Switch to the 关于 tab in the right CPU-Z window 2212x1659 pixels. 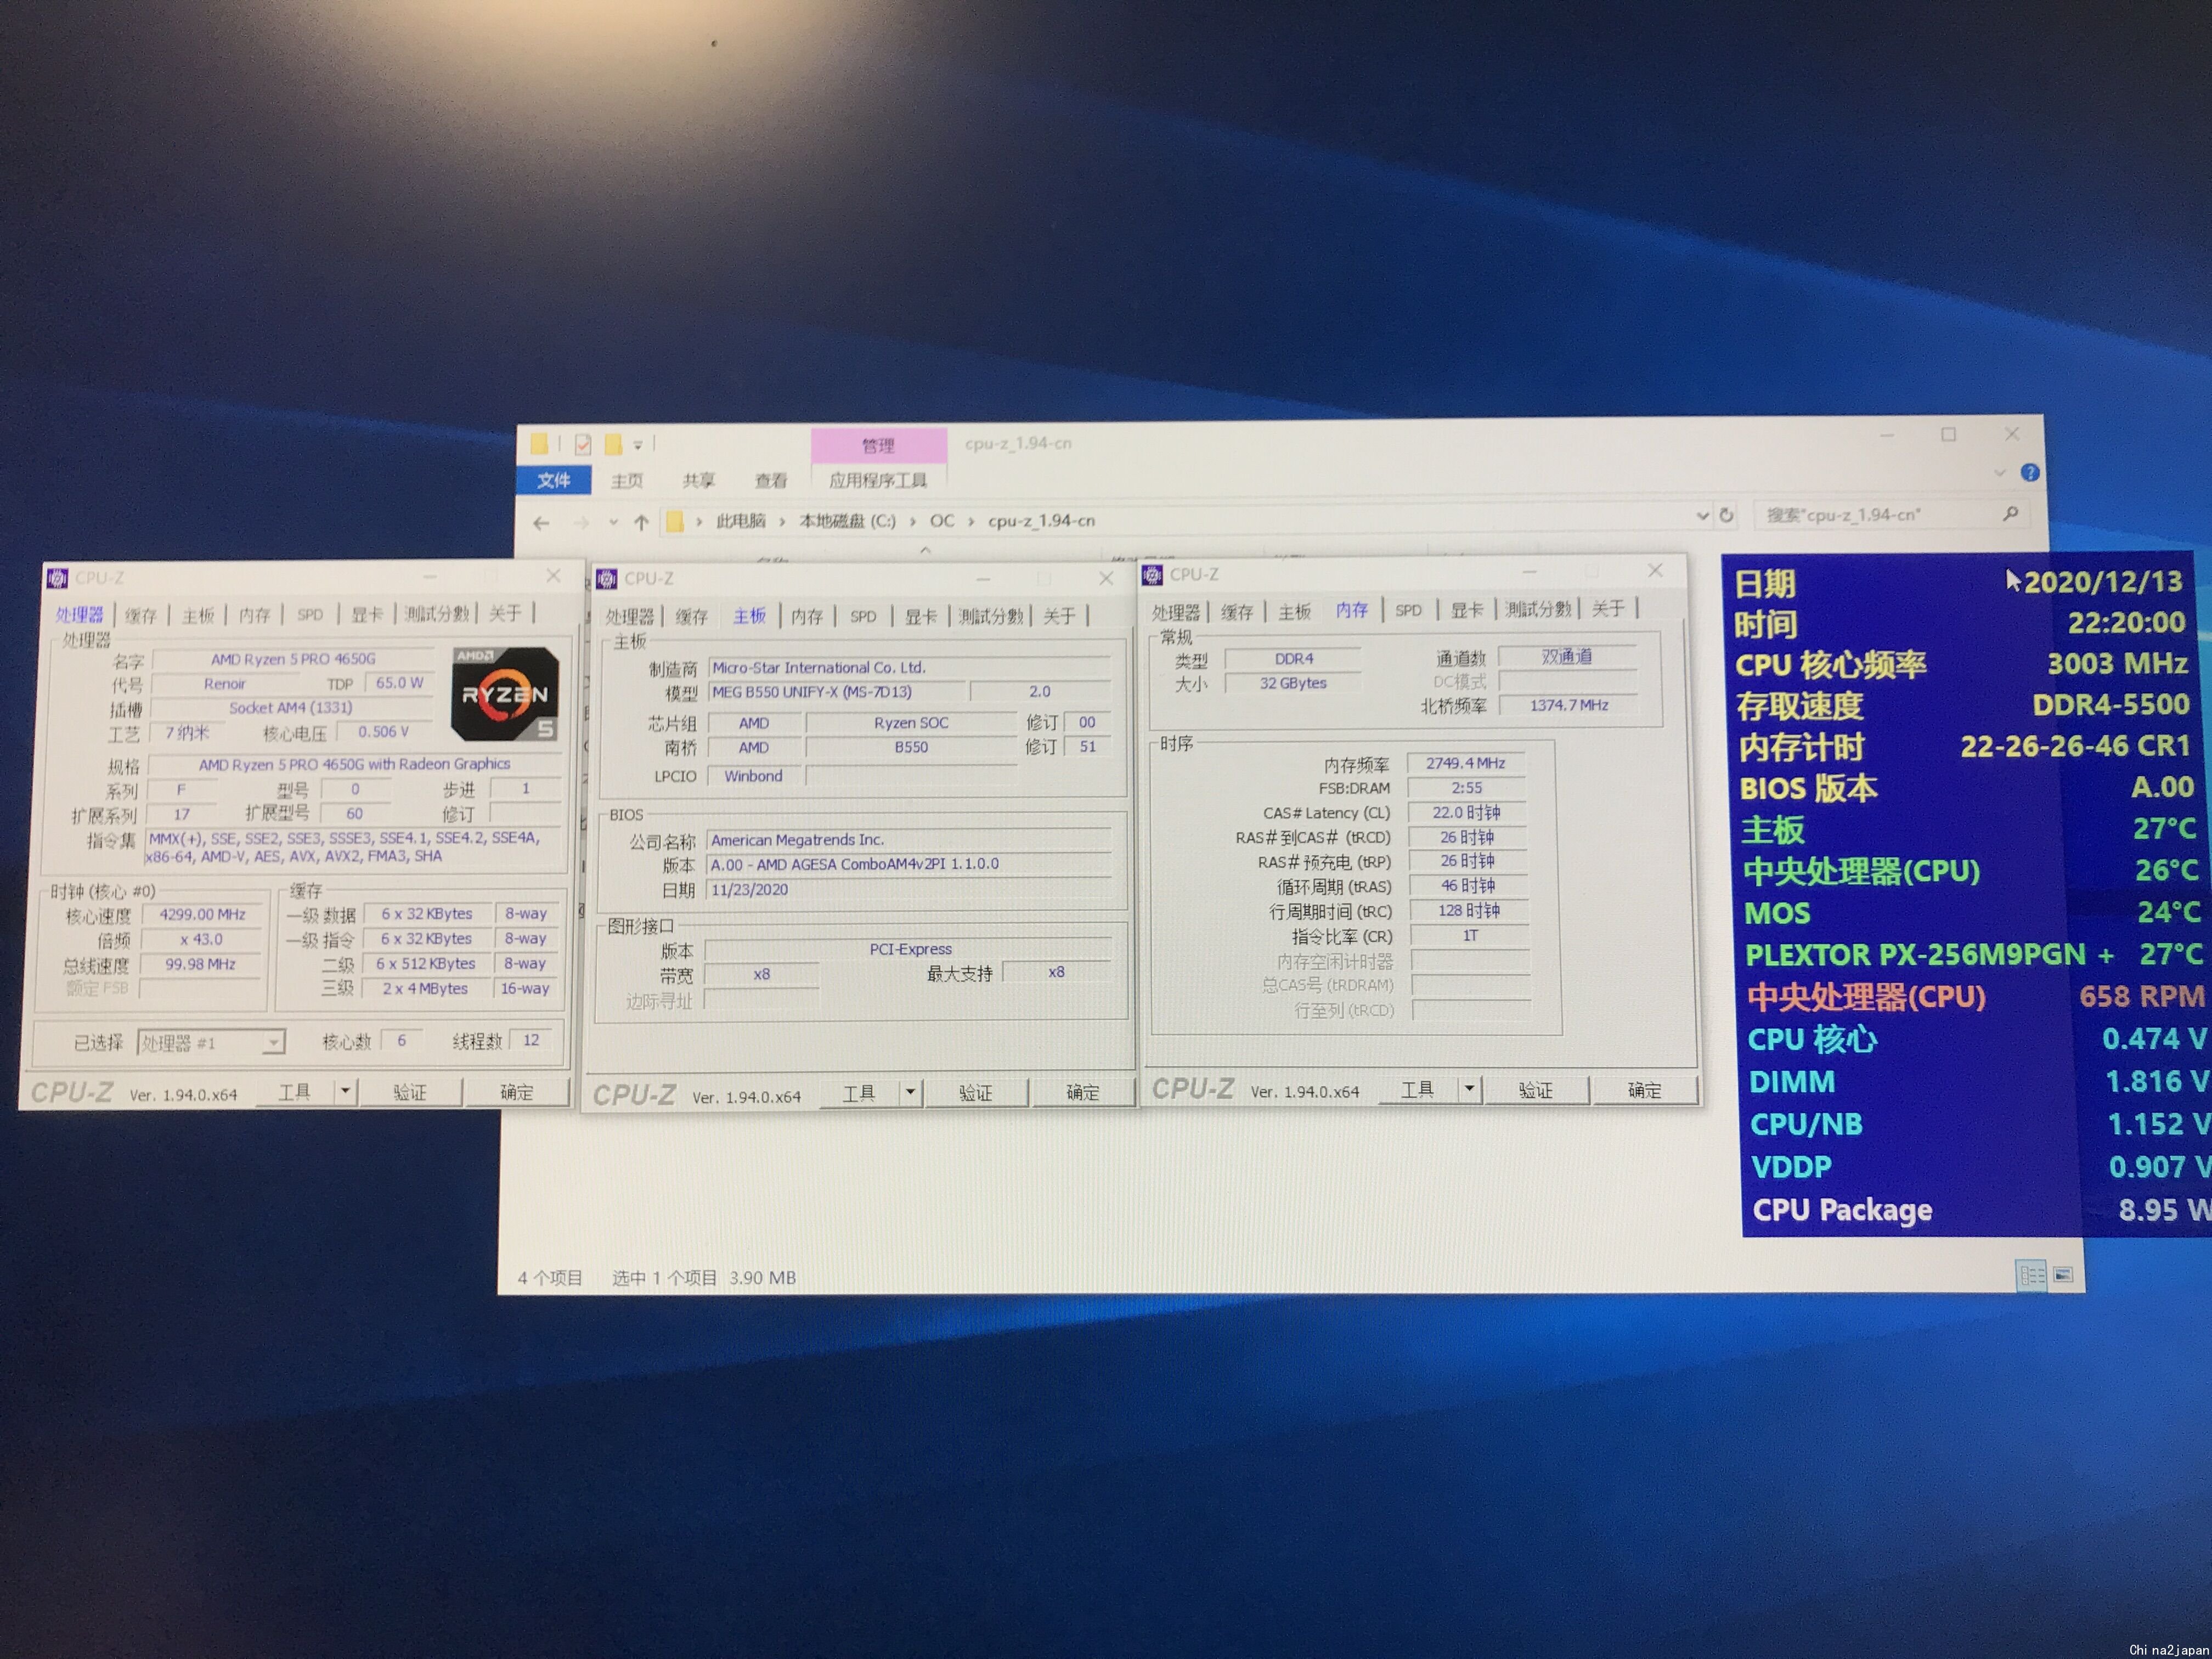point(1608,609)
